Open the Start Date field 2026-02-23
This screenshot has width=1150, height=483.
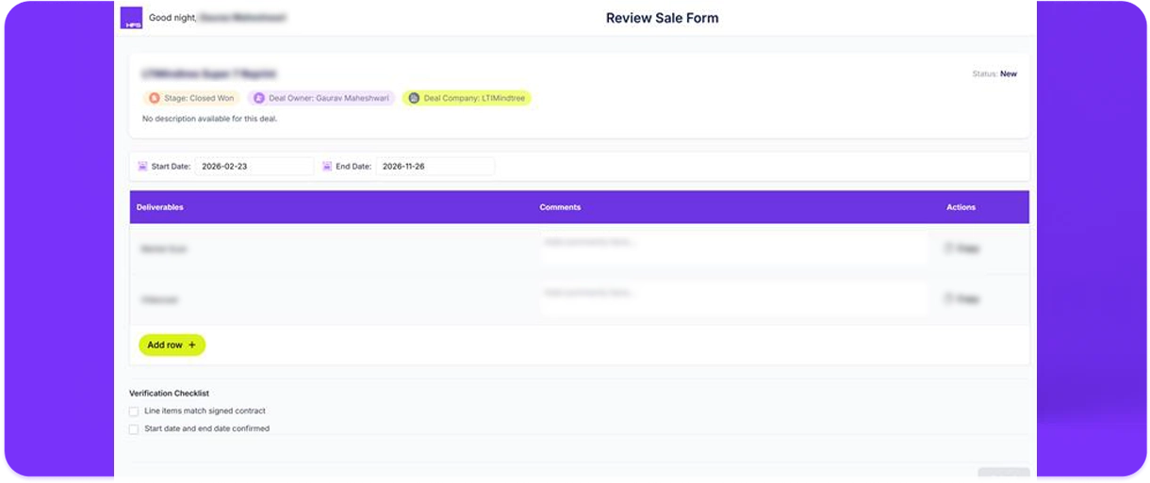pyautogui.click(x=255, y=167)
